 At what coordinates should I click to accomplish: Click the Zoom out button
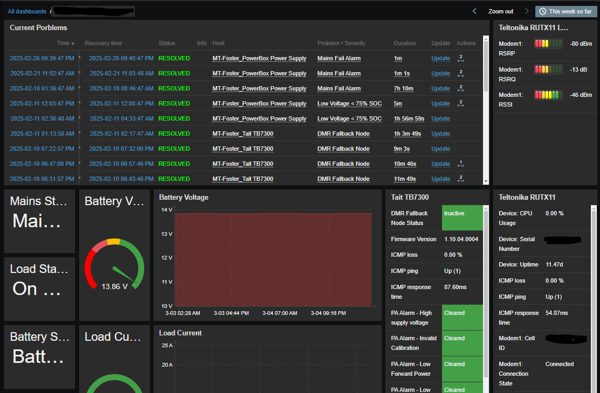coord(500,11)
